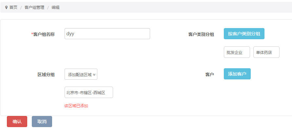Click the slash separator after 首页
Viewport: 292px width, 131px height.
click(x=21, y=7)
